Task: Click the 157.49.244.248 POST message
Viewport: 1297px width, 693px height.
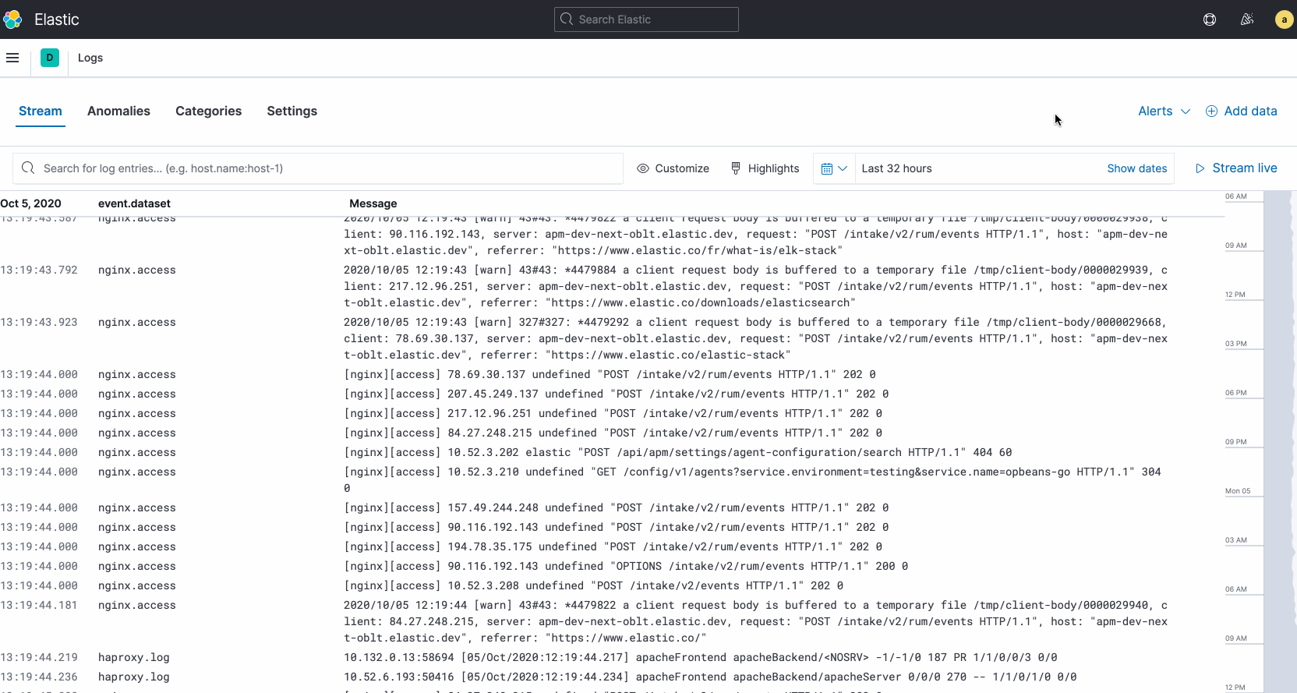Action: (x=616, y=508)
